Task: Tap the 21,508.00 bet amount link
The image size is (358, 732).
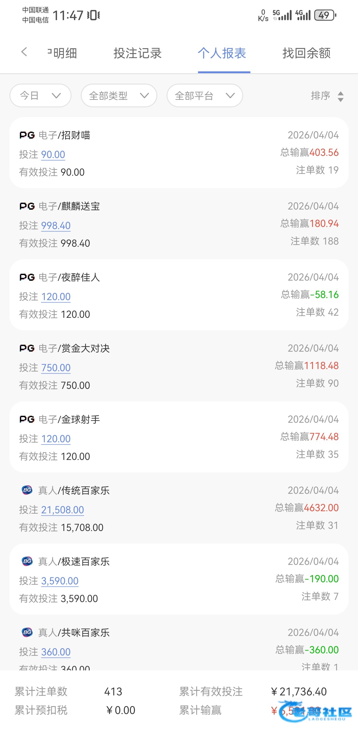Action: pyautogui.click(x=62, y=510)
